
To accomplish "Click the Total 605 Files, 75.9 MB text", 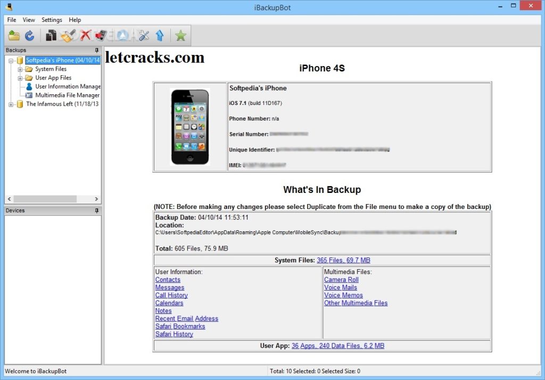I will pyautogui.click(x=192, y=248).
